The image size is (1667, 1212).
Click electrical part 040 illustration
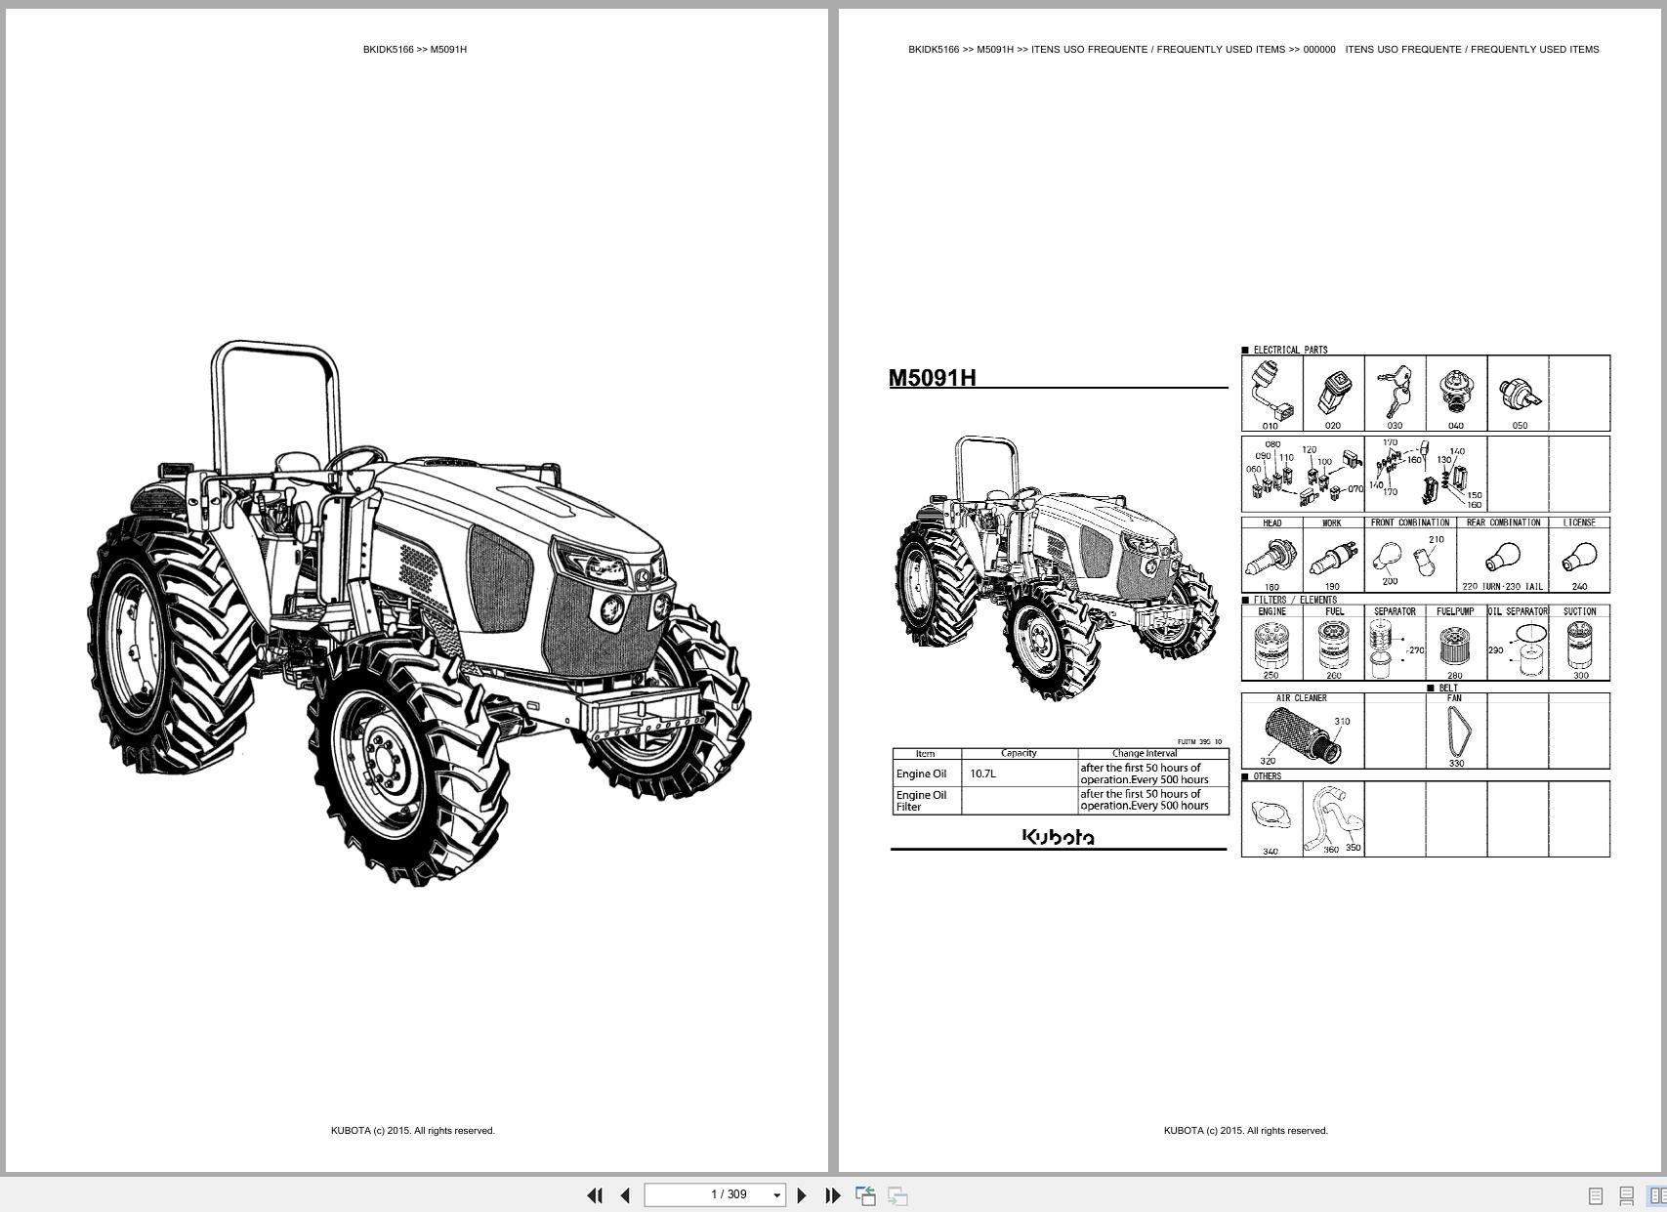click(1456, 393)
